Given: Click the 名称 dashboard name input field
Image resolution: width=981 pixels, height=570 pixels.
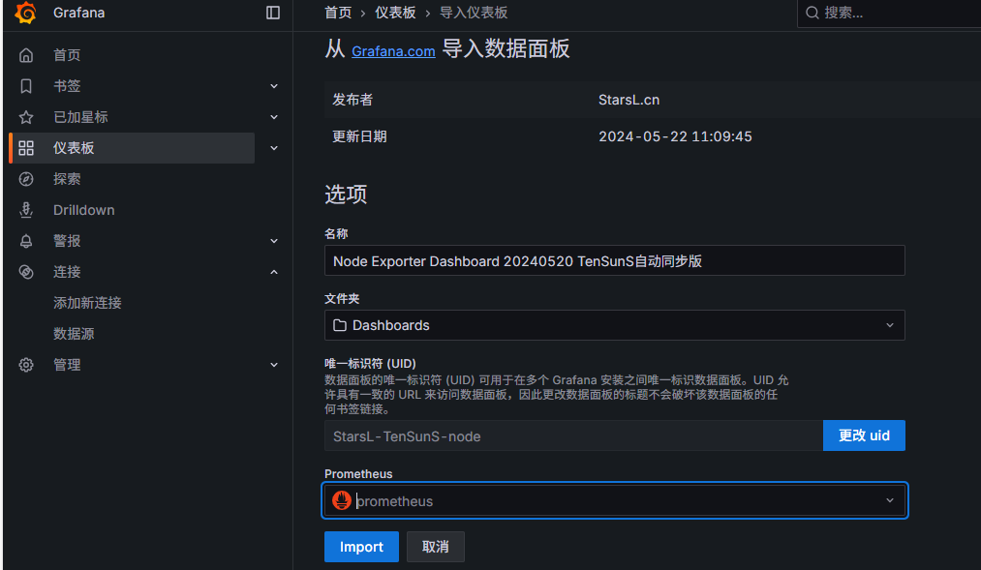Looking at the screenshot, I should (614, 260).
